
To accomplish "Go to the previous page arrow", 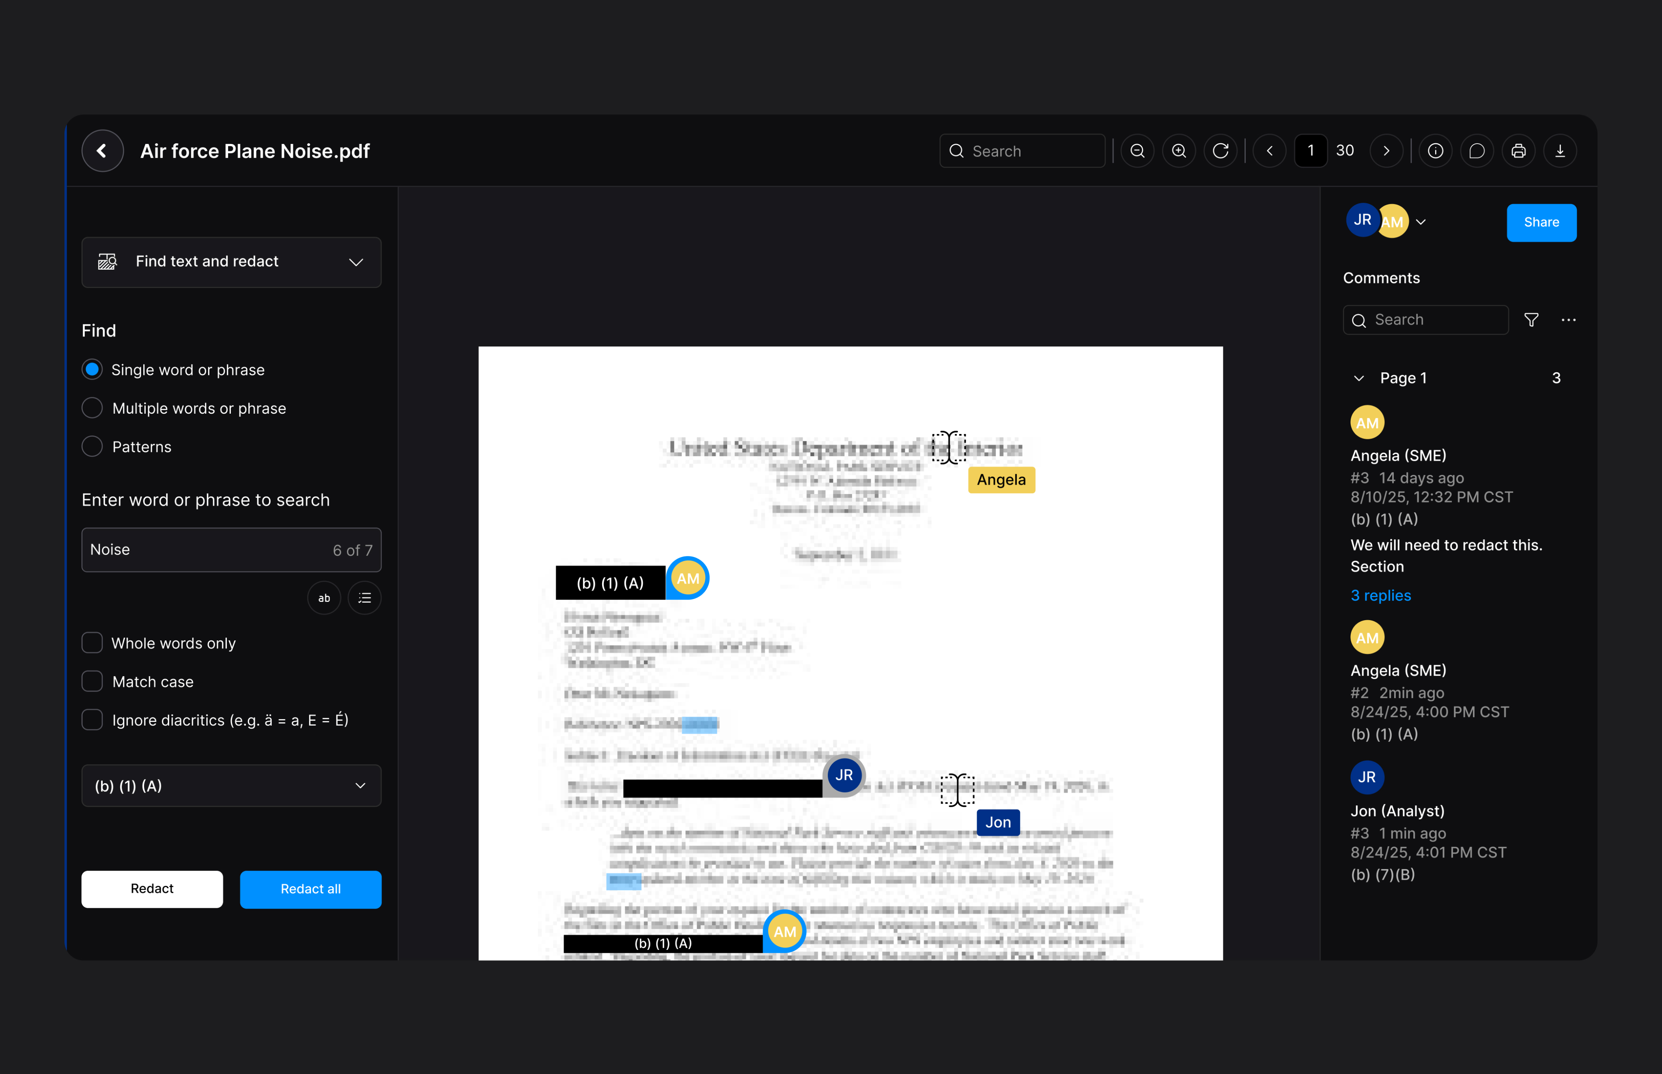I will [1270, 150].
